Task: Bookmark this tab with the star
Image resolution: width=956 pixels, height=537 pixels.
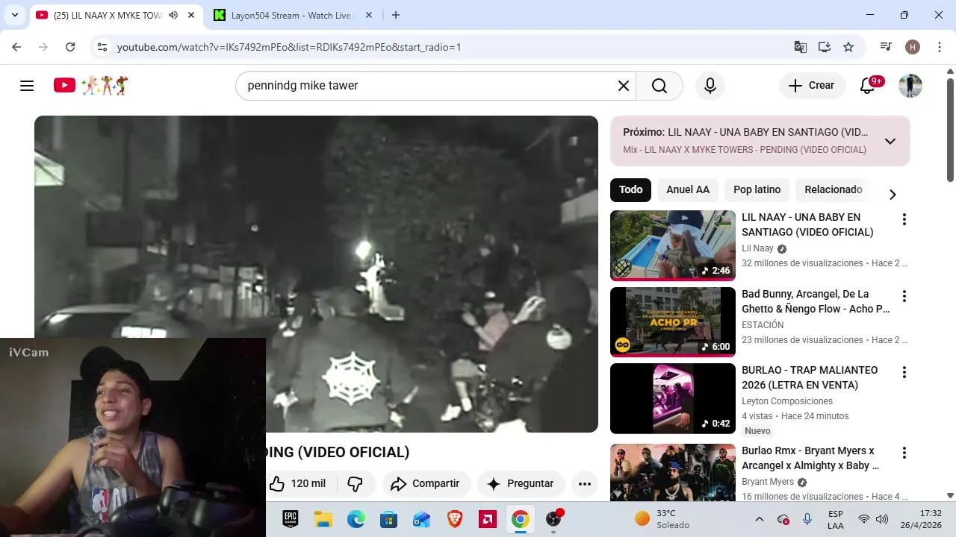Action: tap(848, 47)
